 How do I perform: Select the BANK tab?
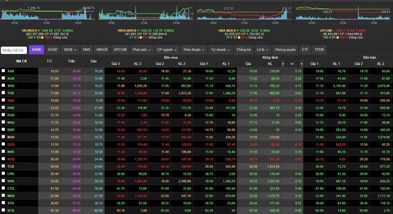[37, 50]
